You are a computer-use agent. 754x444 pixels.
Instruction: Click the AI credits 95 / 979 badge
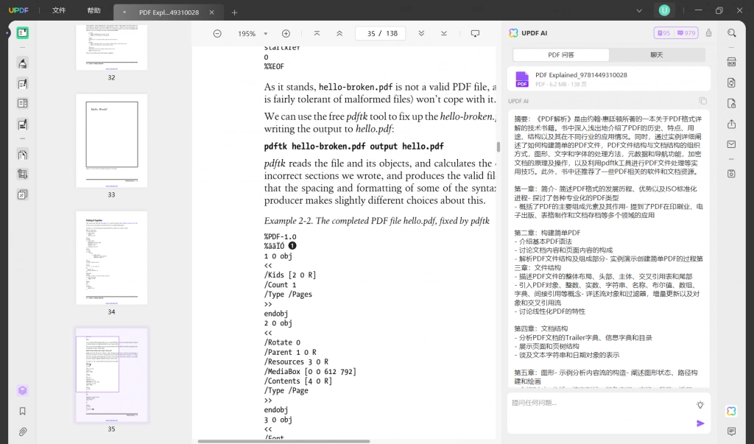coord(676,32)
